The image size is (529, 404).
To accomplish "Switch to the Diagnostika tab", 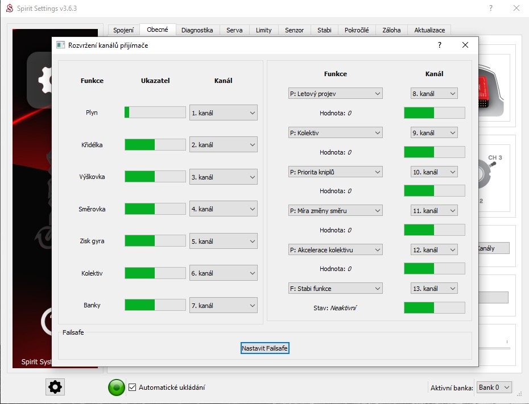I will 197,30.
